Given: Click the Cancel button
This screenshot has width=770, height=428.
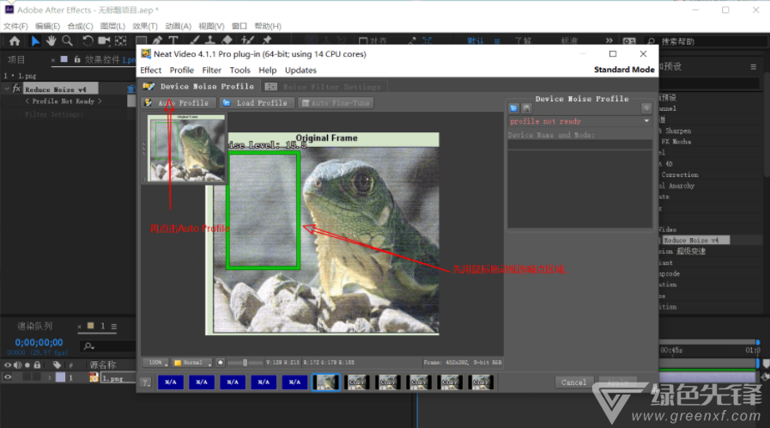Looking at the screenshot, I should 573,382.
